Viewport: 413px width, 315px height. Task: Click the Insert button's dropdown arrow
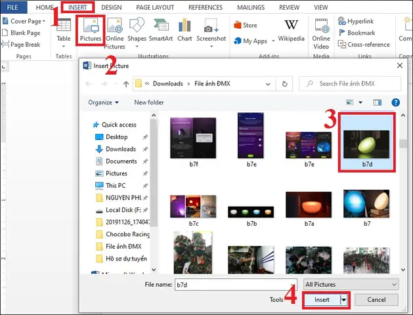click(343, 300)
